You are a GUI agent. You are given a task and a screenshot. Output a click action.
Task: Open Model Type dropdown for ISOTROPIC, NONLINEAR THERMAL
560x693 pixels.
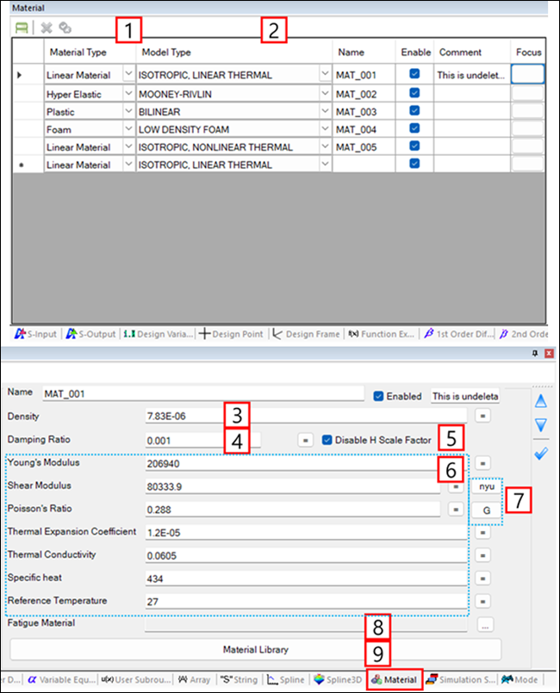(325, 146)
